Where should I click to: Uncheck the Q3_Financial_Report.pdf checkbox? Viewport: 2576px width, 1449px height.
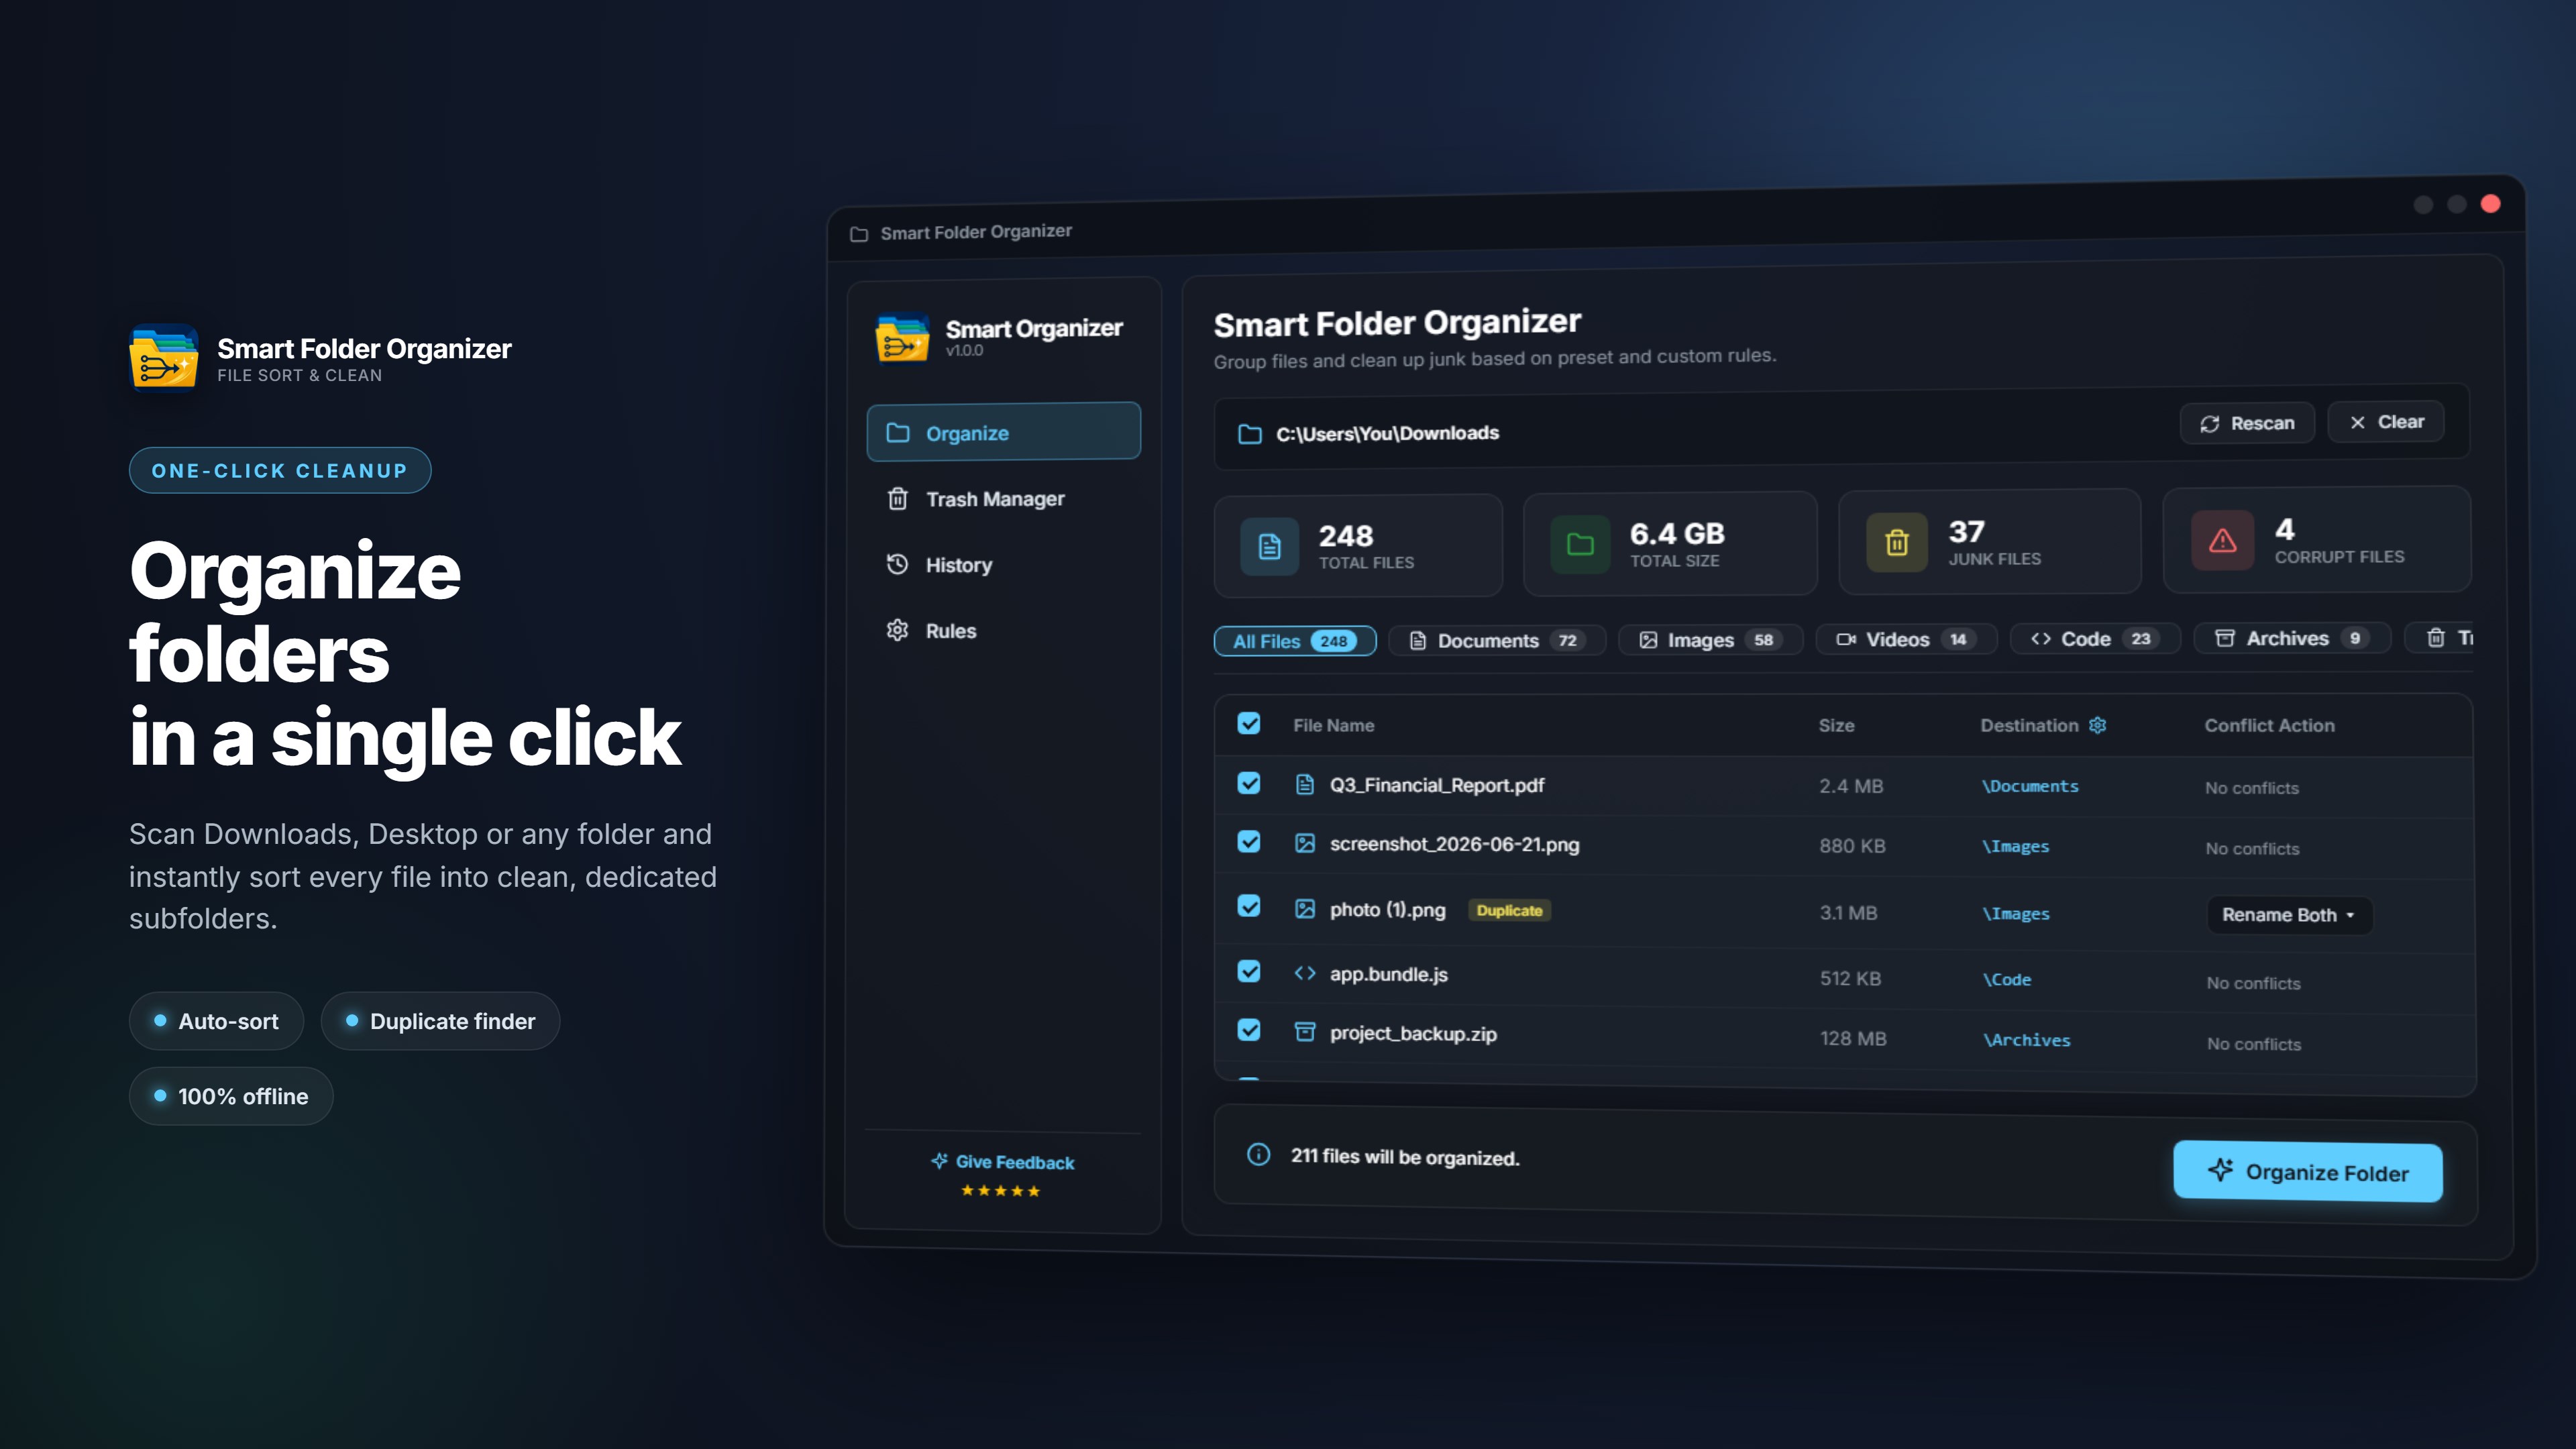[x=1249, y=783]
